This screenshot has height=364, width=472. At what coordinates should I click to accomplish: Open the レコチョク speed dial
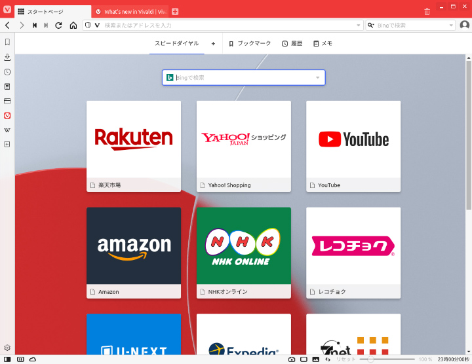pos(353,253)
